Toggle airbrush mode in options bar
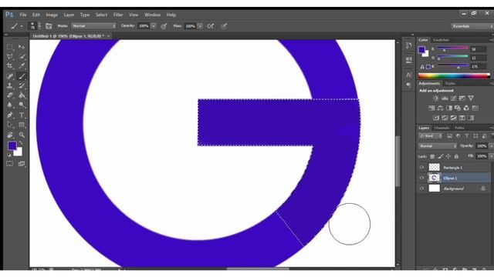 point(211,26)
